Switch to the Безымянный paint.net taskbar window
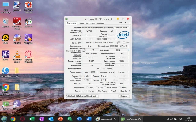This screenshot has width=196, height=122. click(106, 119)
